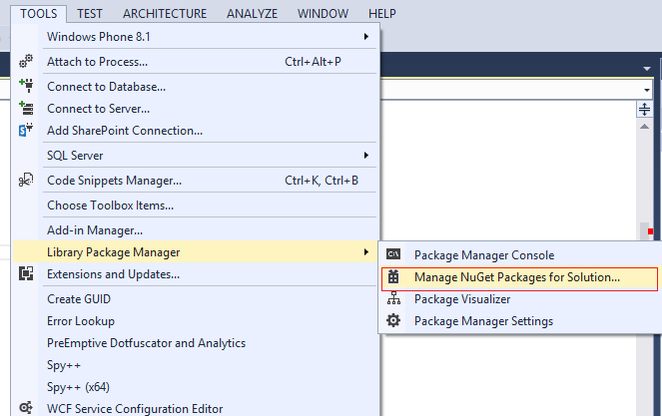
Task: Select Add SharePoint Connection…
Action: click(195, 131)
